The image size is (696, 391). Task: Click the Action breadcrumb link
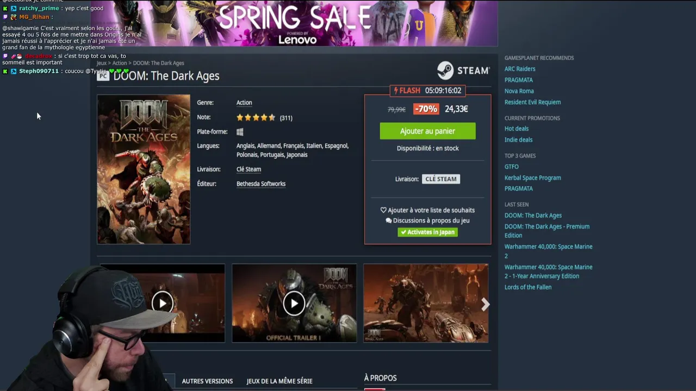tap(120, 64)
